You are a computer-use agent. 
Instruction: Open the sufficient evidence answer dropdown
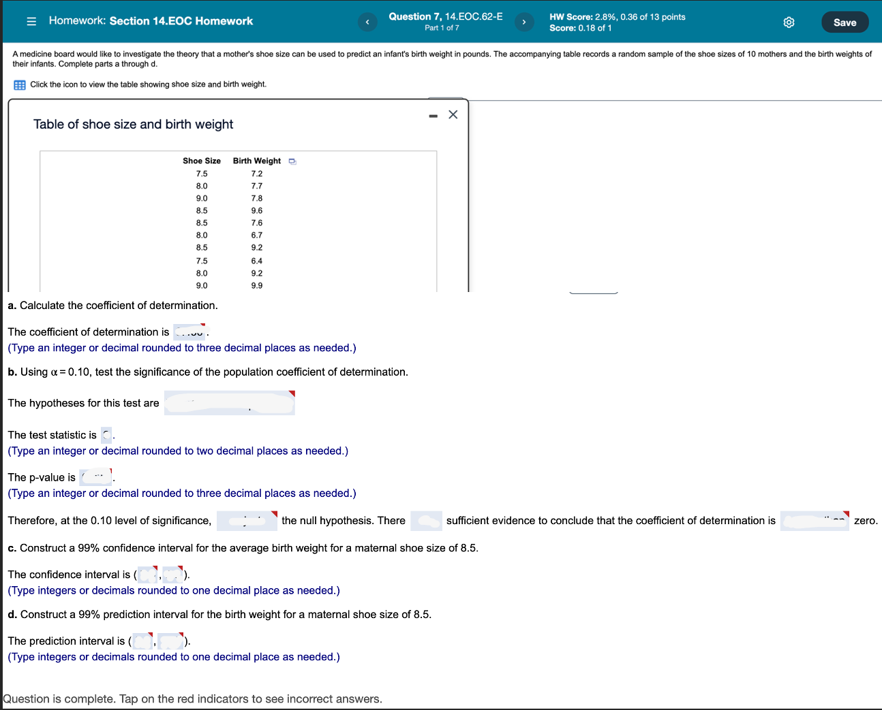pyautogui.click(x=427, y=520)
